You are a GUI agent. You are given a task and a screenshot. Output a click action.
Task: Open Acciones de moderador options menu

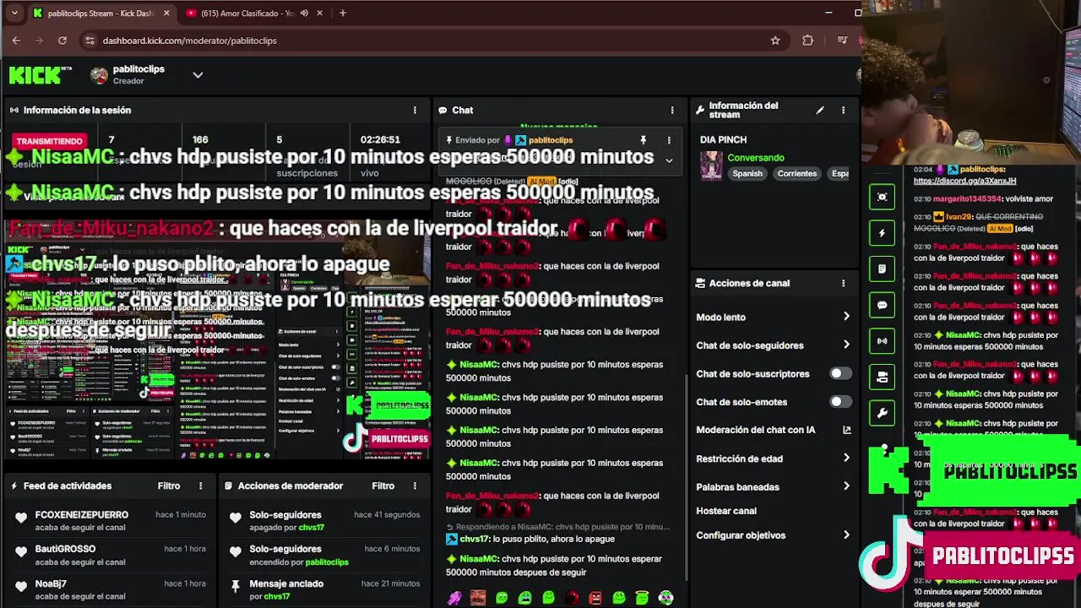415,486
